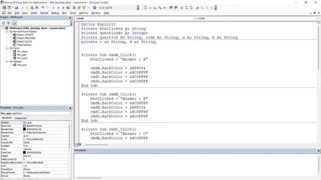Close the Immediate window
This screenshot has width=321, height=180.
(x=318, y=150)
